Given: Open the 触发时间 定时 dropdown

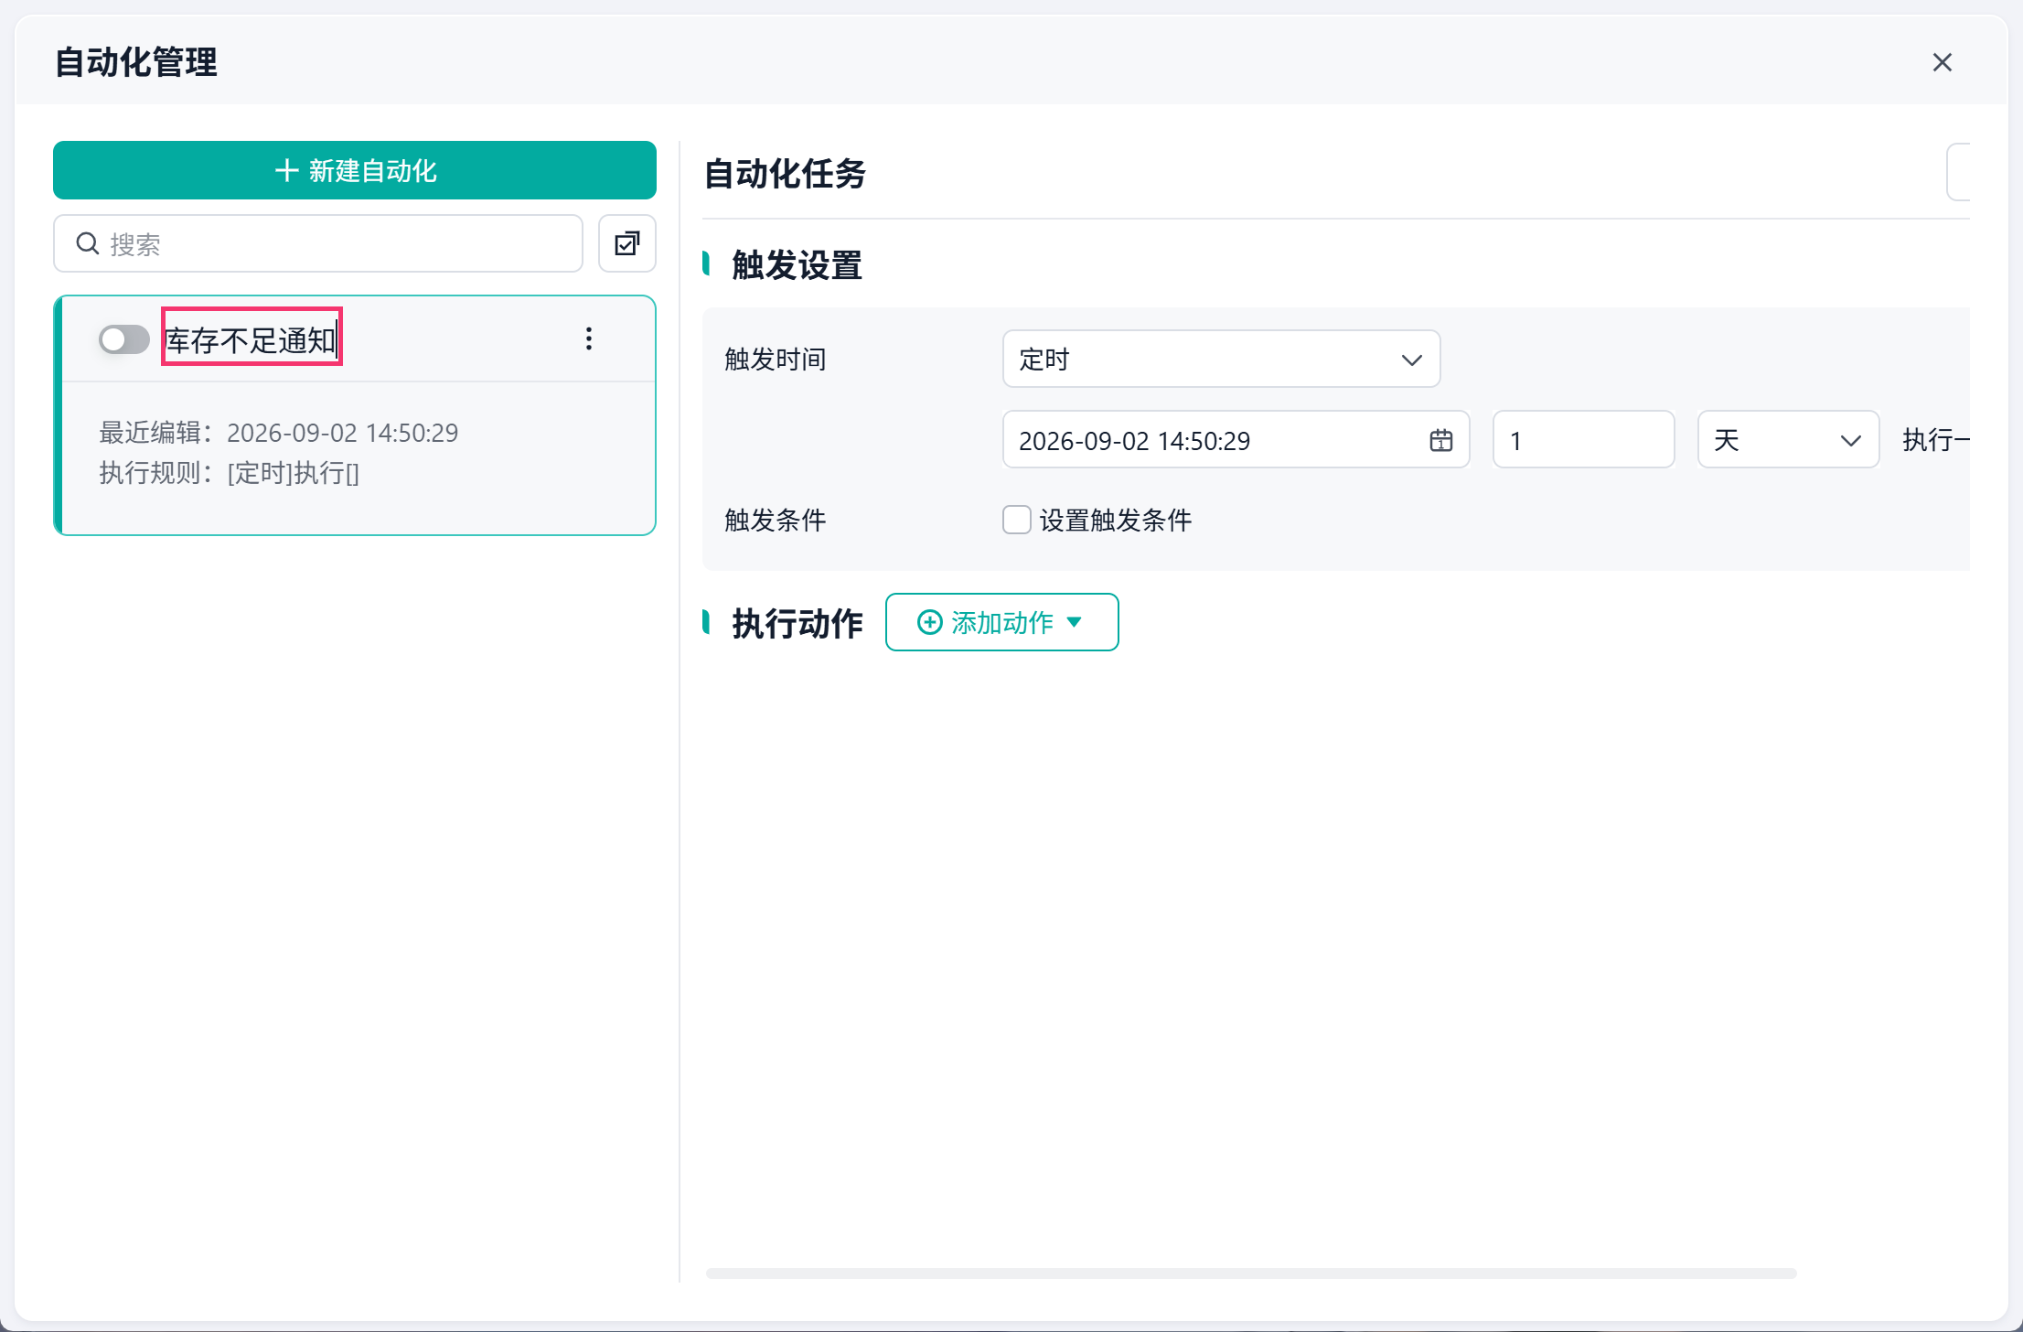Looking at the screenshot, I should point(1221,359).
